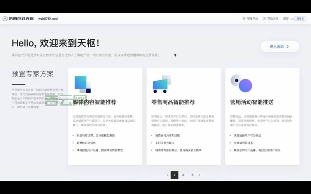Viewport: 311px width, 194px height.
Task: Select page 1 in pagination
Action: (x=175, y=175)
